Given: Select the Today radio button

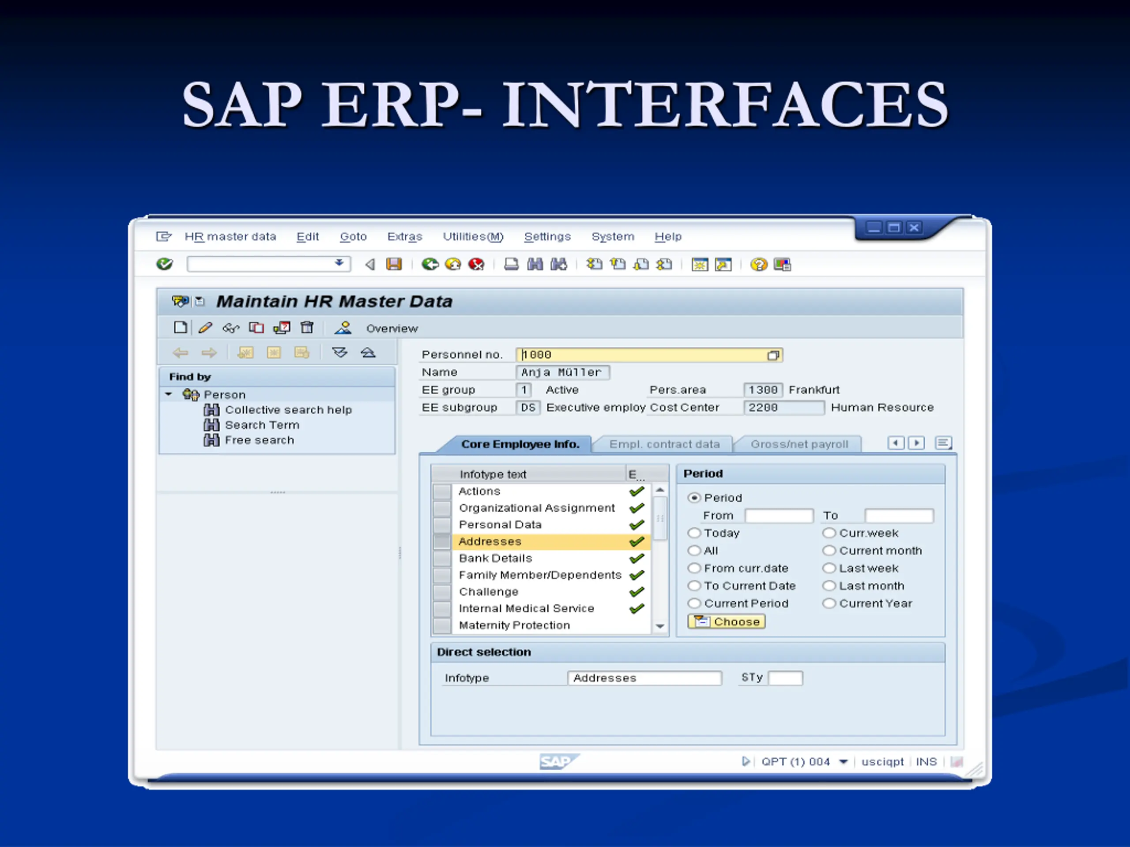Looking at the screenshot, I should click(694, 533).
